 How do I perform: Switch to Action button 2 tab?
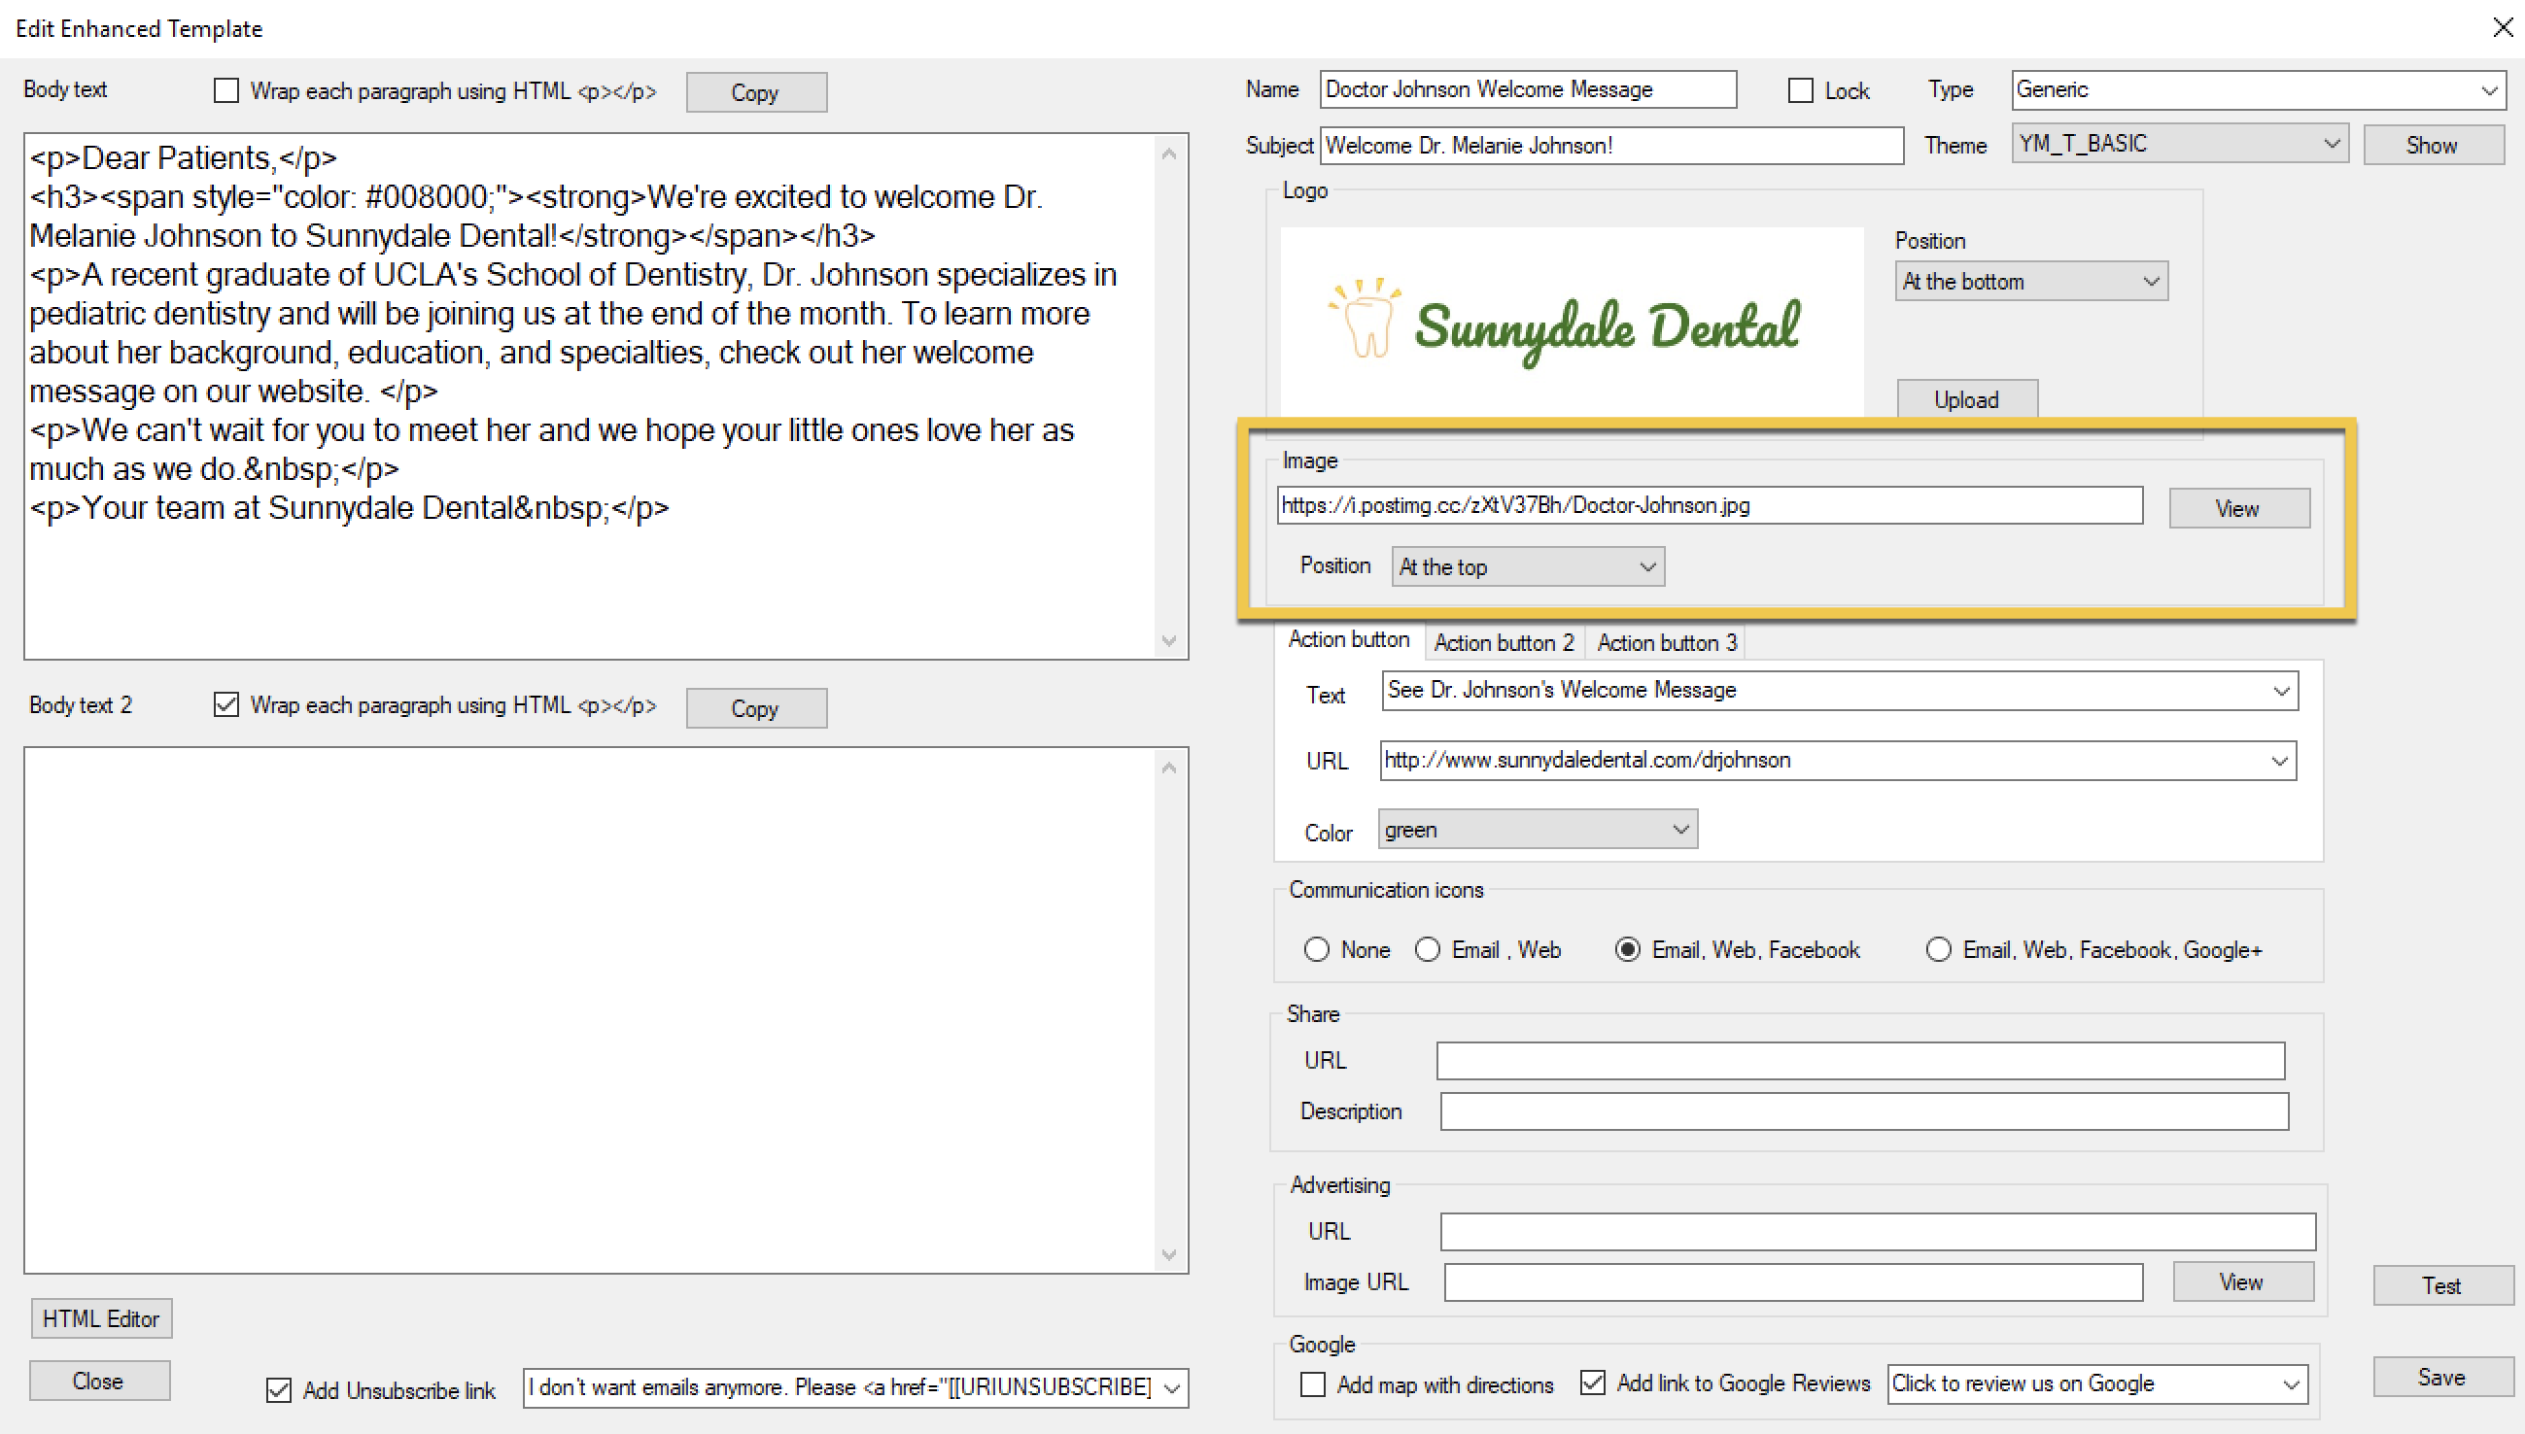pyautogui.click(x=1504, y=643)
